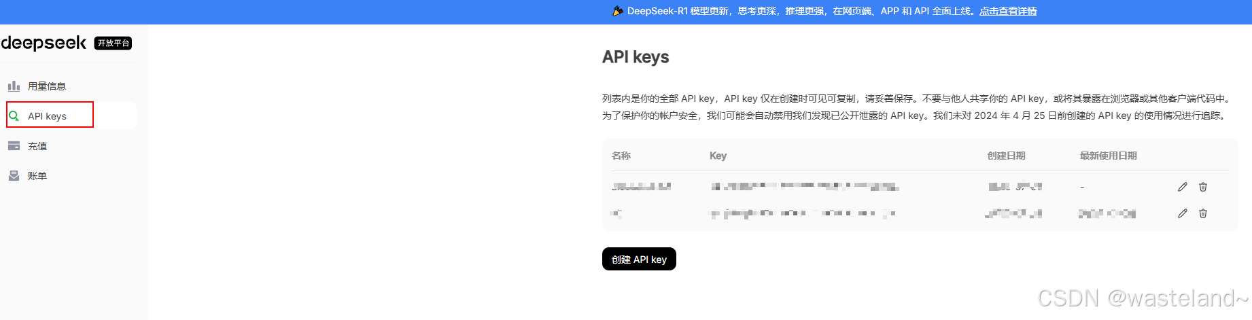
Task: Click the blurred last-used date in second row
Action: (x=1107, y=213)
